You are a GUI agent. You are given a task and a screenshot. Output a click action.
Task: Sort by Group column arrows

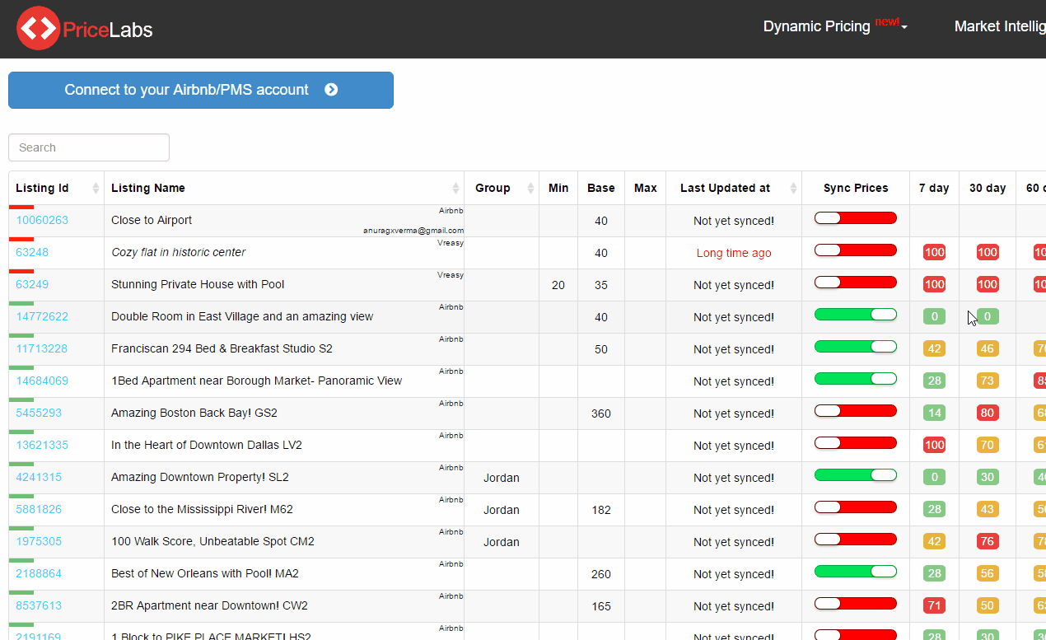[x=530, y=188]
